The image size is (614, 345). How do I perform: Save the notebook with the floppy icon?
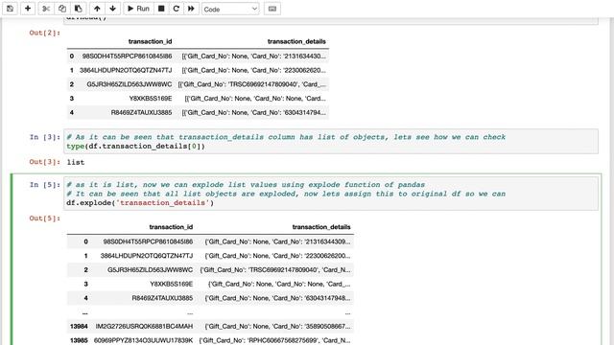click(11, 9)
